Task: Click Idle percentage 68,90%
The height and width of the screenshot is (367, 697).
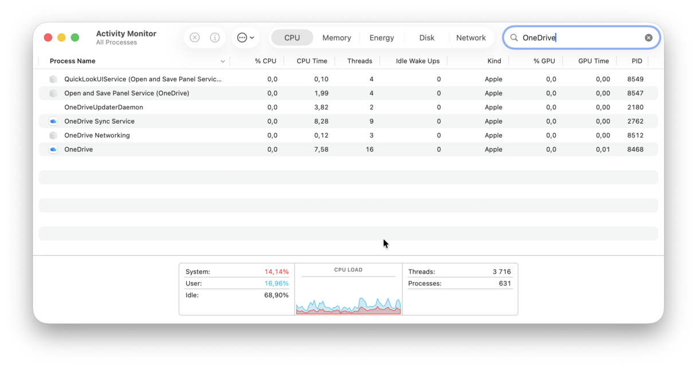Action: pyautogui.click(x=276, y=295)
